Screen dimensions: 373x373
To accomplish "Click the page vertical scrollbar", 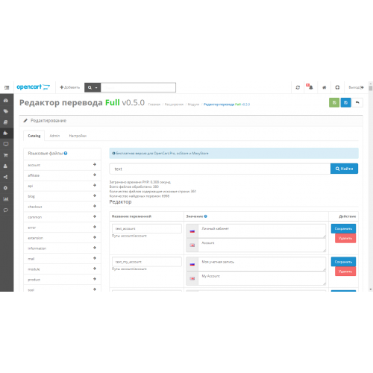I will click(x=371, y=186).
